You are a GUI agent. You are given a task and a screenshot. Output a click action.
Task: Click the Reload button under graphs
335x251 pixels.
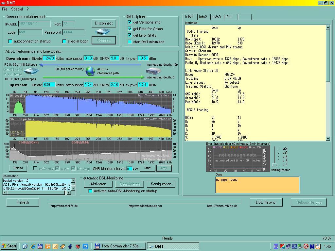point(18,168)
